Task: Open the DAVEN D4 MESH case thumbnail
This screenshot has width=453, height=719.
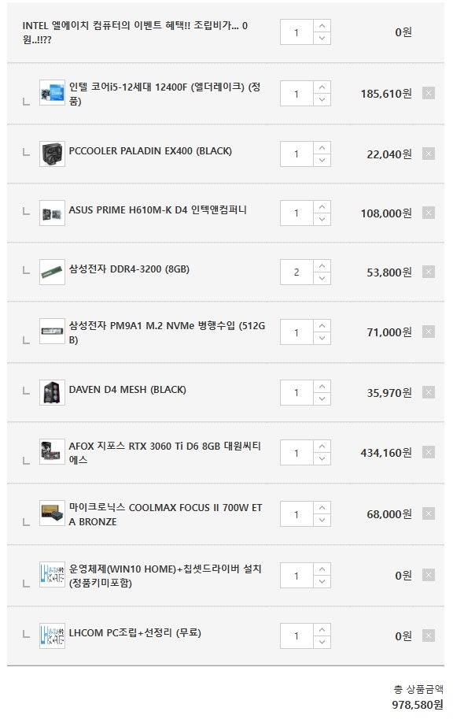Action: 52,392
